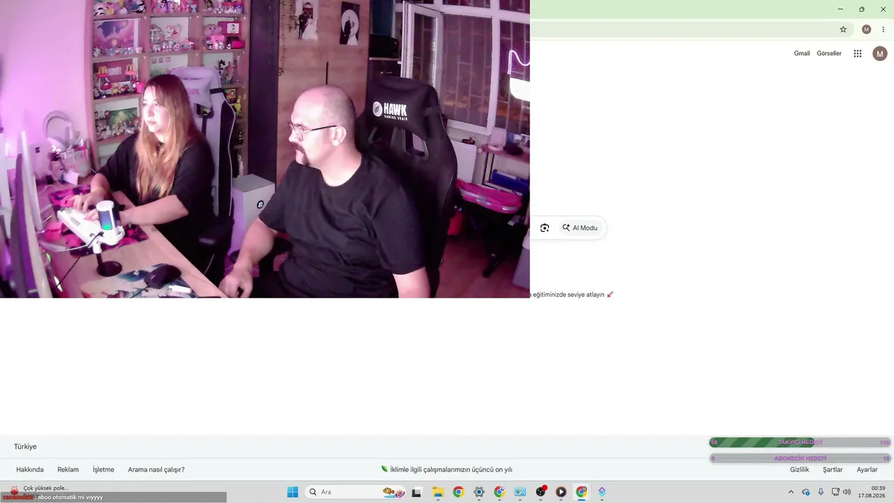Open the second Chrome icon beside Settings
The image size is (894, 503).
[499, 492]
